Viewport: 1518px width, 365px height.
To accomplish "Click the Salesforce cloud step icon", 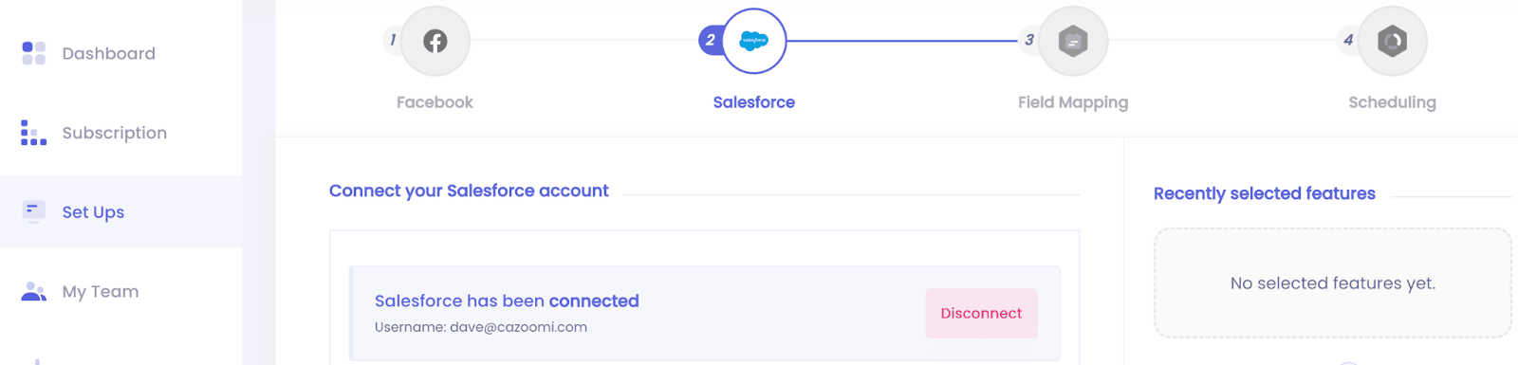I will [754, 41].
